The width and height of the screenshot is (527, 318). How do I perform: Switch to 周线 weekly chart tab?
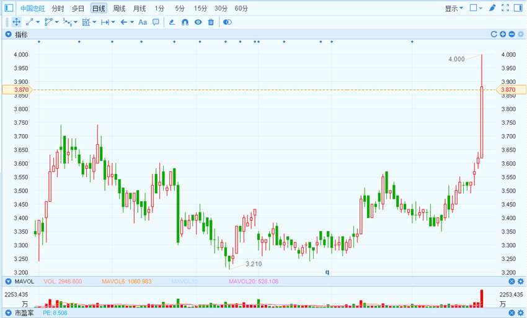(x=119, y=9)
